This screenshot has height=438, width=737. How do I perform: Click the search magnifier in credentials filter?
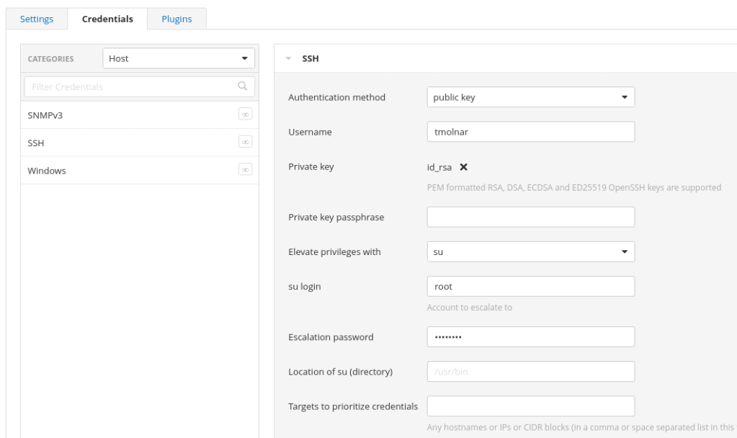point(243,86)
